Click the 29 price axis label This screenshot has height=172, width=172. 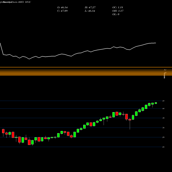pos(163,137)
